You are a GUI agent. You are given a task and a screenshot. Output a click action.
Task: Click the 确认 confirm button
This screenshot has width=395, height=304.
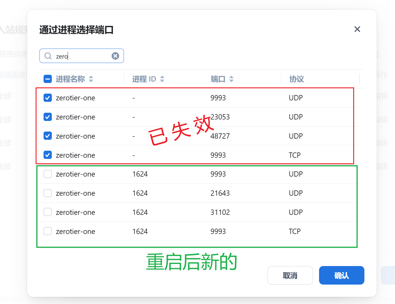pyautogui.click(x=341, y=275)
